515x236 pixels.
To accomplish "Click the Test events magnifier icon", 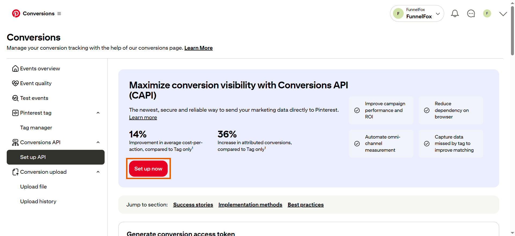I will 15,98.
